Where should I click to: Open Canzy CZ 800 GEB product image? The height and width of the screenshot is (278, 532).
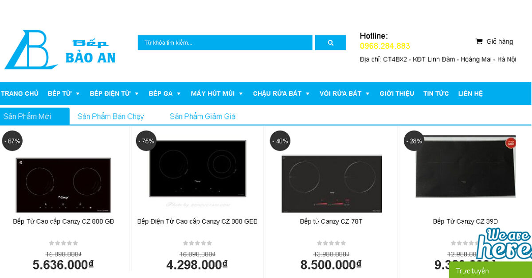(x=198, y=169)
